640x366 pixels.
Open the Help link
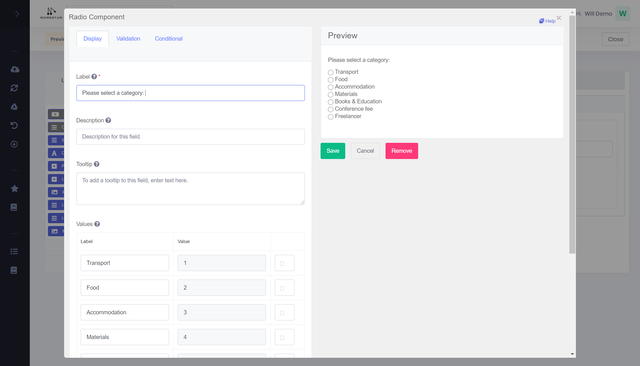(x=547, y=21)
